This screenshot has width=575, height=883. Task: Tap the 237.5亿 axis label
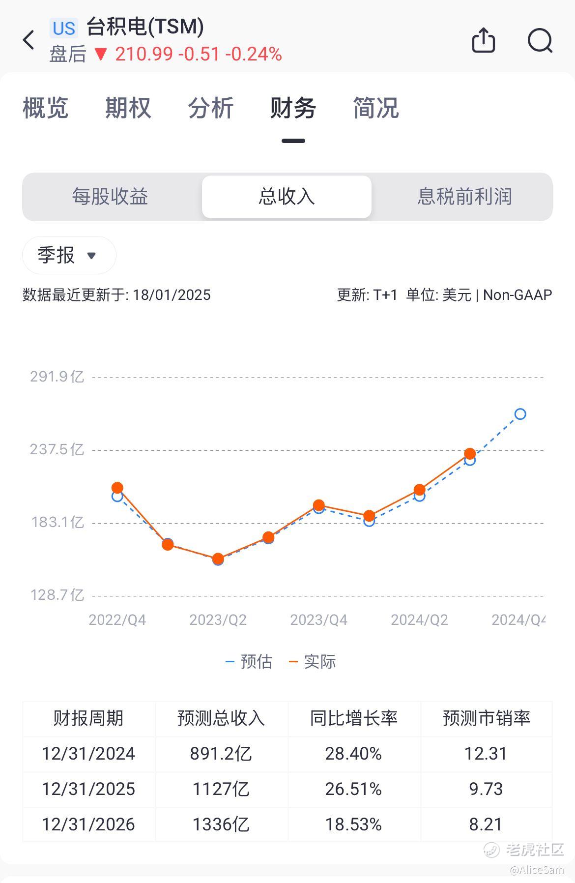pyautogui.click(x=57, y=449)
